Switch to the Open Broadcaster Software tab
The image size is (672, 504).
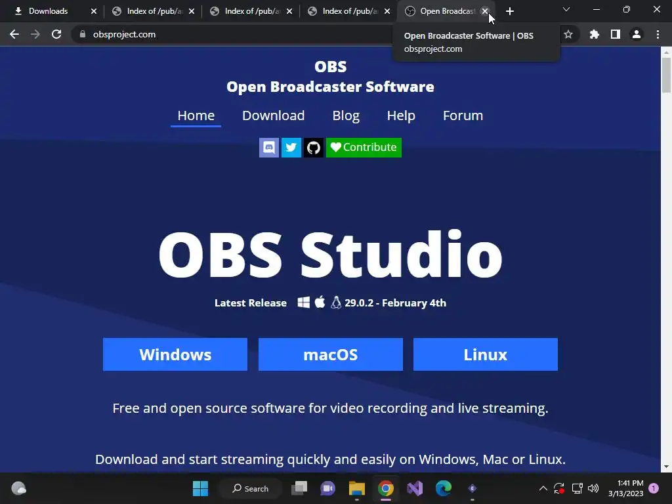[x=446, y=11]
